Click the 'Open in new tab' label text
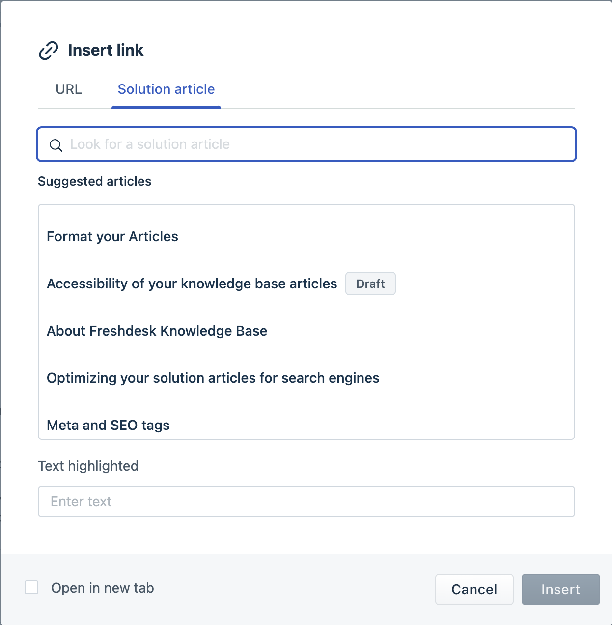Viewport: 612px width, 625px height. tap(103, 588)
